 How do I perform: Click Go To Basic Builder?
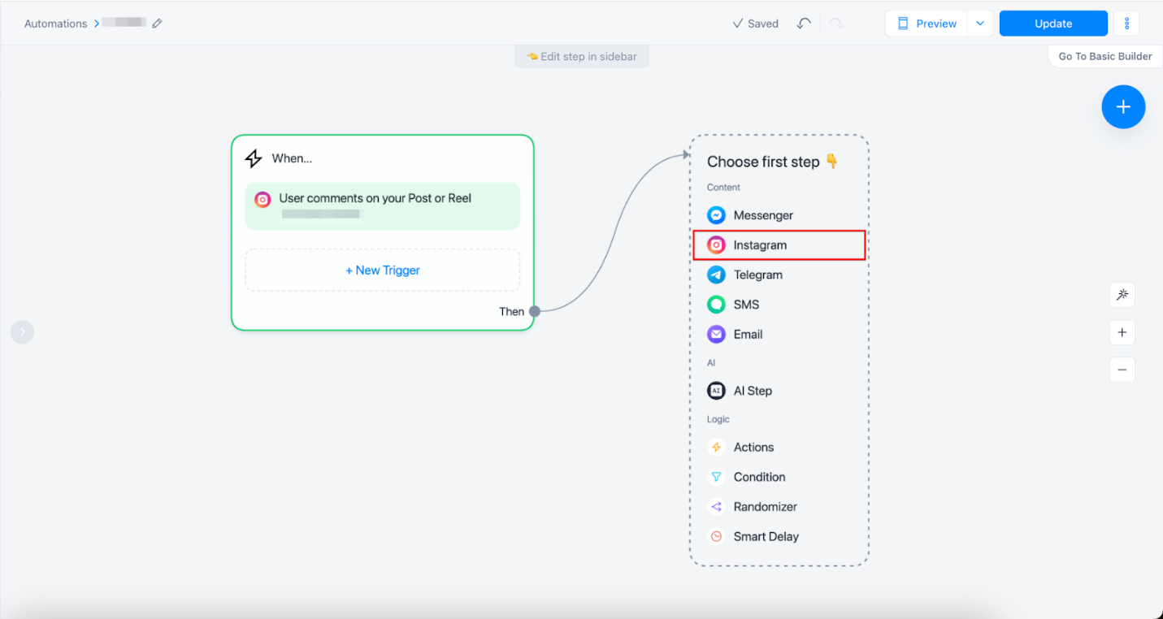pos(1104,56)
